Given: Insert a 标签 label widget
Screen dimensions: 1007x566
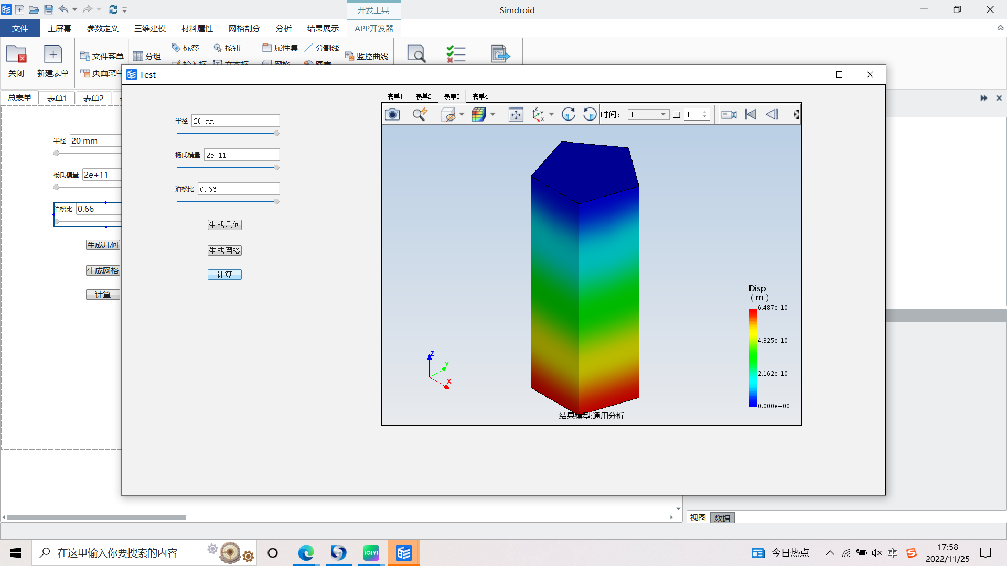Looking at the screenshot, I should (186, 48).
